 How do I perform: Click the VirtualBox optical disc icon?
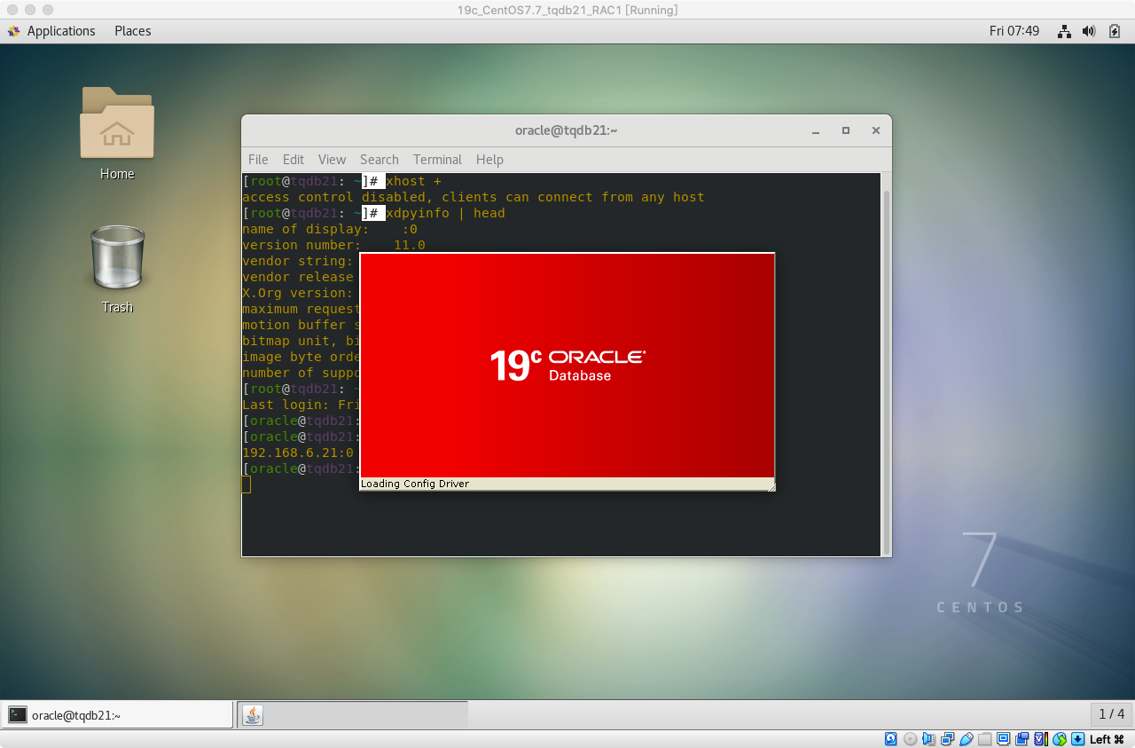click(x=910, y=739)
